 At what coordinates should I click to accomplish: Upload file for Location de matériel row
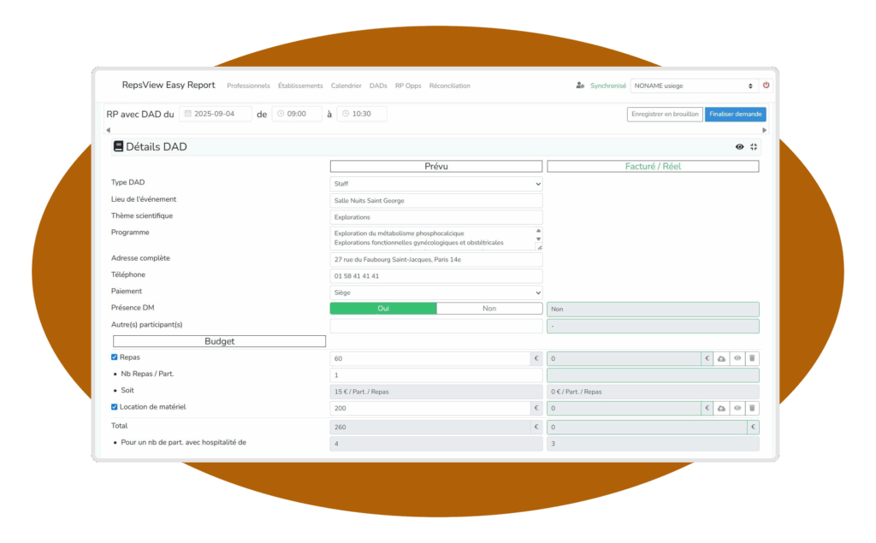coord(721,409)
